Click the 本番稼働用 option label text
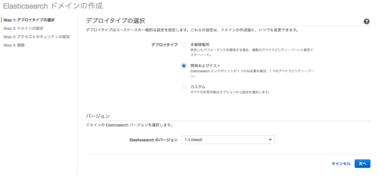This screenshot has width=378, height=183. [x=200, y=44]
